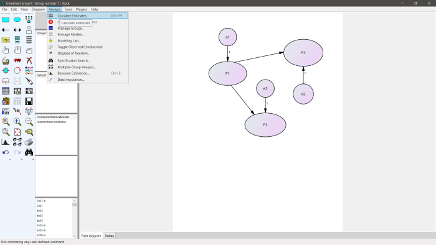The height and width of the screenshot is (245, 436).
Task: Select Unstandardized estimates in the panel
Action: 53,117
